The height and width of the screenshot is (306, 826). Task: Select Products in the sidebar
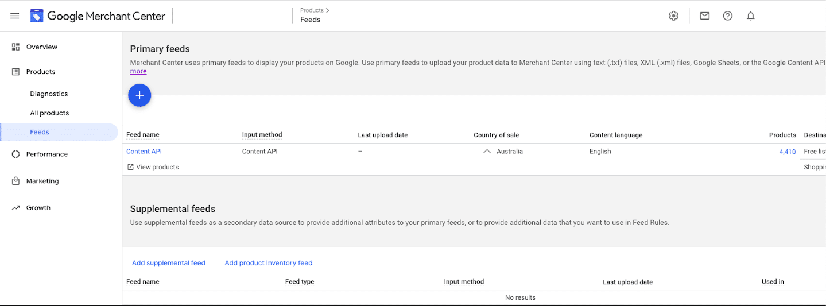click(x=40, y=72)
